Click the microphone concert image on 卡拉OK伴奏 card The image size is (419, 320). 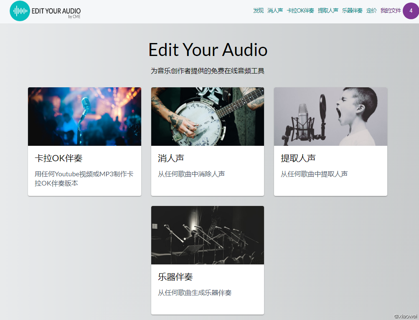coord(84,116)
